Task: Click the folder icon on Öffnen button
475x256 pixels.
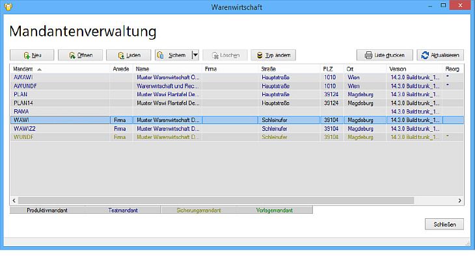Action: click(72, 55)
